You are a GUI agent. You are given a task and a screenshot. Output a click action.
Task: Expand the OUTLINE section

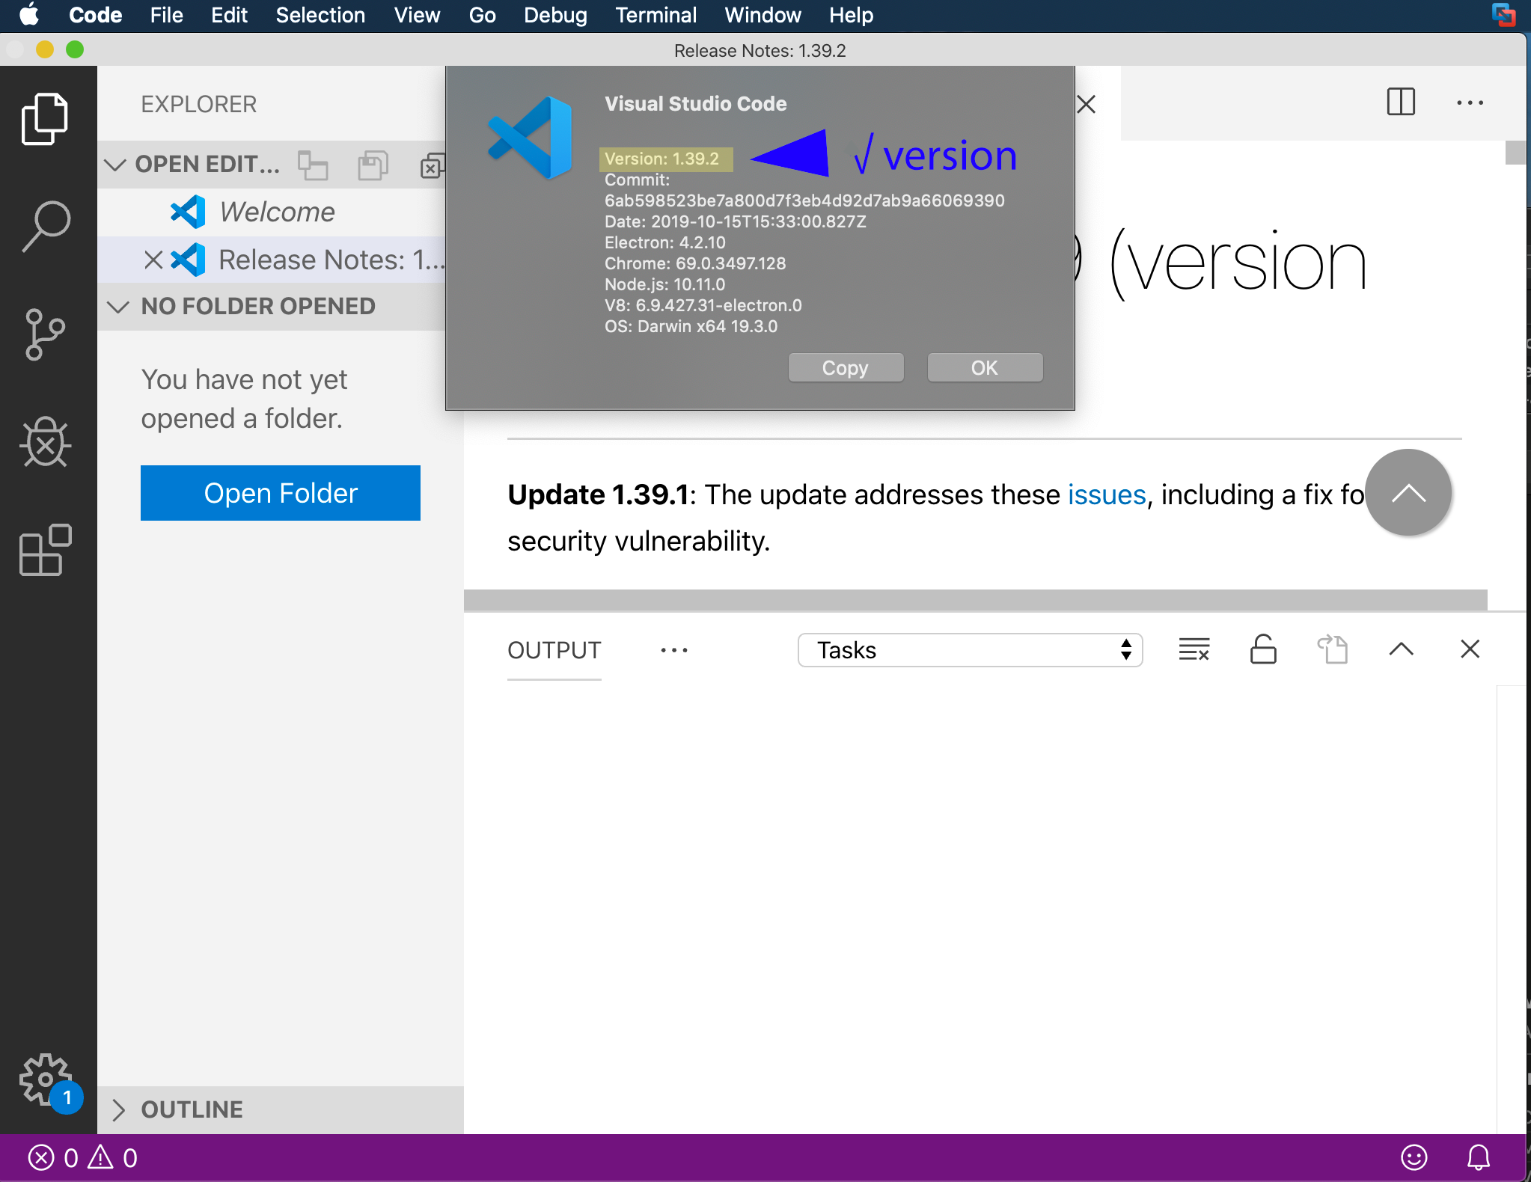192,1109
